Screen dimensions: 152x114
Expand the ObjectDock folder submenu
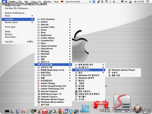click(53, 49)
